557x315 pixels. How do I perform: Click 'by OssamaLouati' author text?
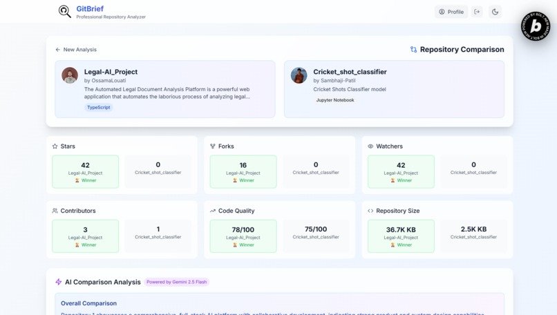105,81
